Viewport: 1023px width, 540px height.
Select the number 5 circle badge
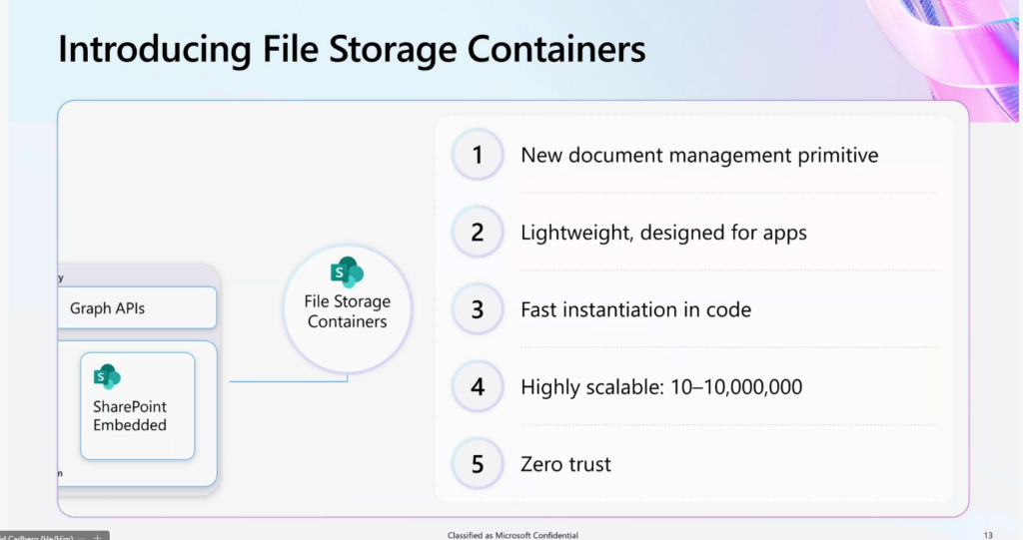point(478,463)
